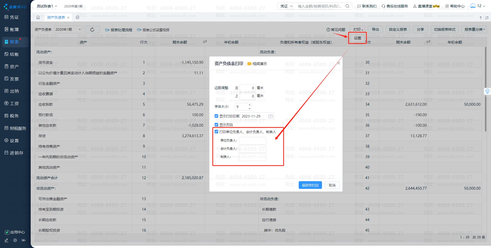This screenshot has height=248, width=491.
Task: Click the search magnifier icon
Action: 347,6
